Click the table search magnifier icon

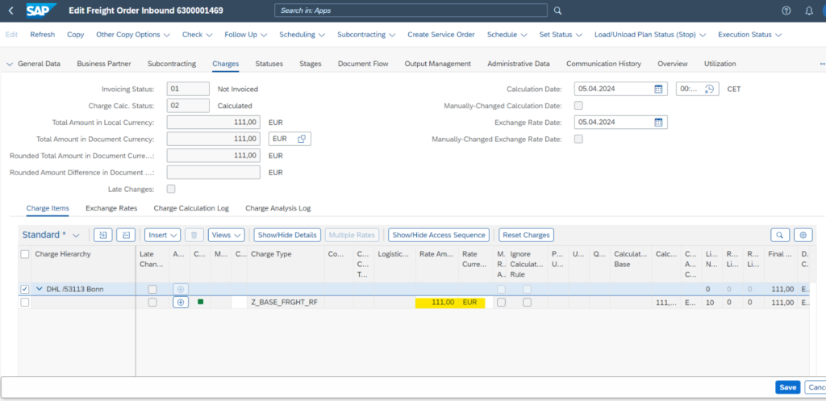click(779, 235)
